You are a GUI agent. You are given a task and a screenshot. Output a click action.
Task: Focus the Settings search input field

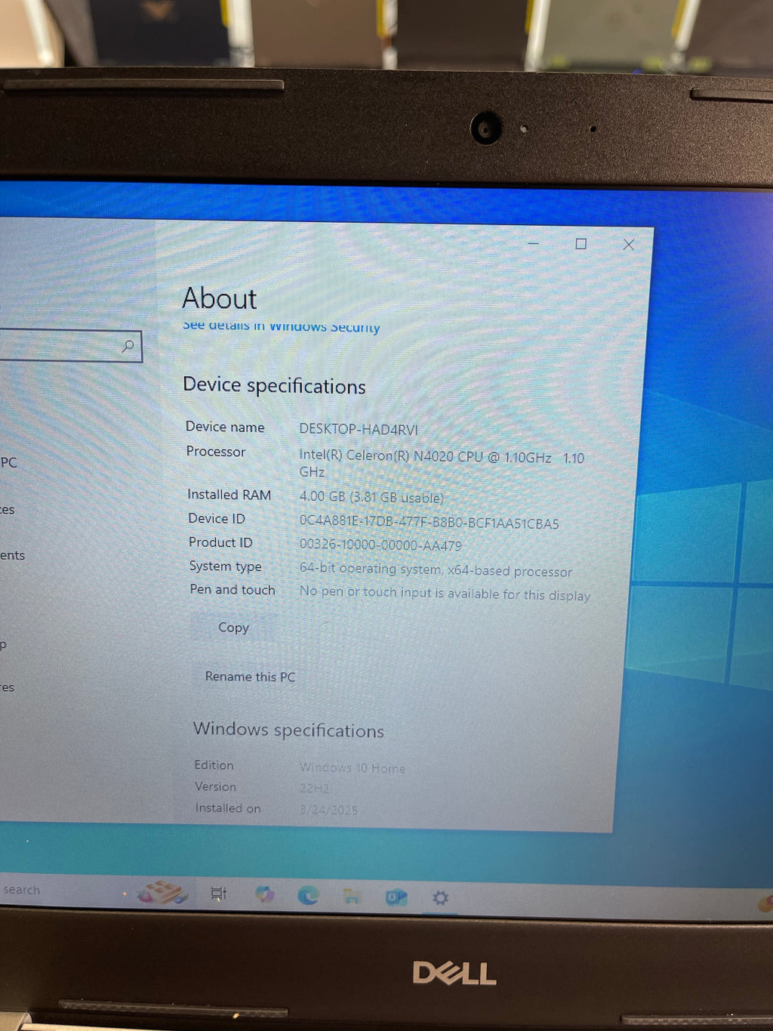[69, 346]
